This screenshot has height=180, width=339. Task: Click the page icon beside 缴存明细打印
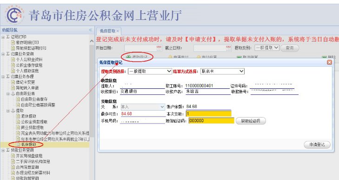coord(13,43)
